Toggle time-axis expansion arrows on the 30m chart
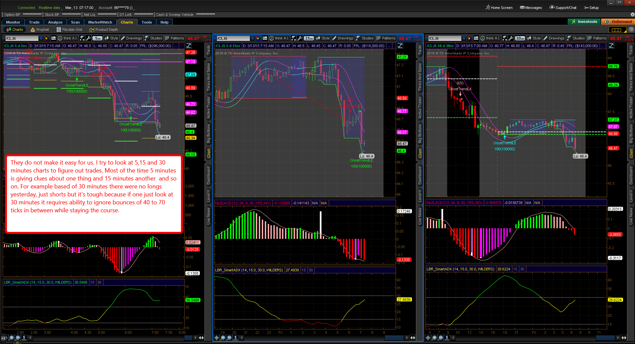Image resolution: width=635 pixels, height=344 pixels. pos(624,338)
